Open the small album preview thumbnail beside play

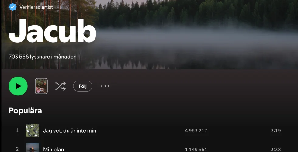[x=41, y=86]
